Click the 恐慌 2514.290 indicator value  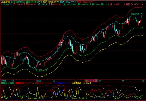[x=33, y=2]
